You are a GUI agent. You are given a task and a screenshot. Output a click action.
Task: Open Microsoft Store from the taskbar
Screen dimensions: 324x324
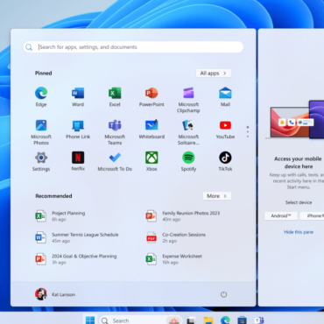[242, 320]
